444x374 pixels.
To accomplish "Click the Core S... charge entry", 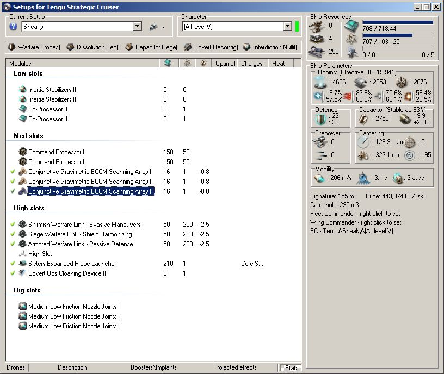I will (252, 264).
